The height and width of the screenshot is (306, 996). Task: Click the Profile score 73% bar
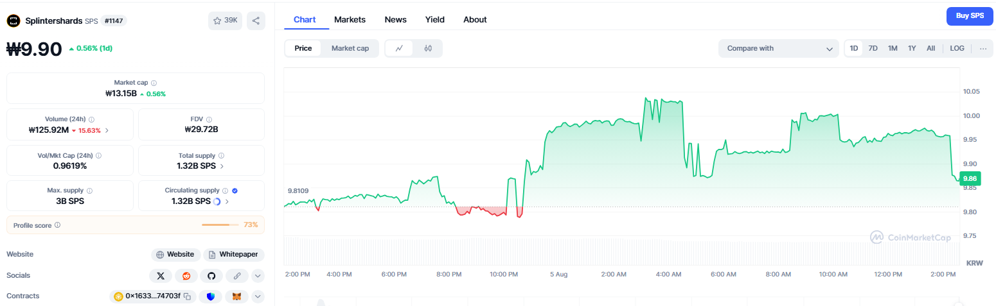coord(220,225)
